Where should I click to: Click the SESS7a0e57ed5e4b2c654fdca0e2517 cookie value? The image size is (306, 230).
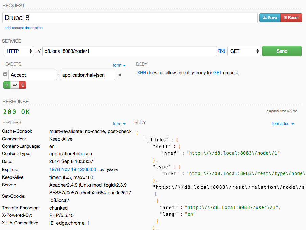[x=90, y=193]
